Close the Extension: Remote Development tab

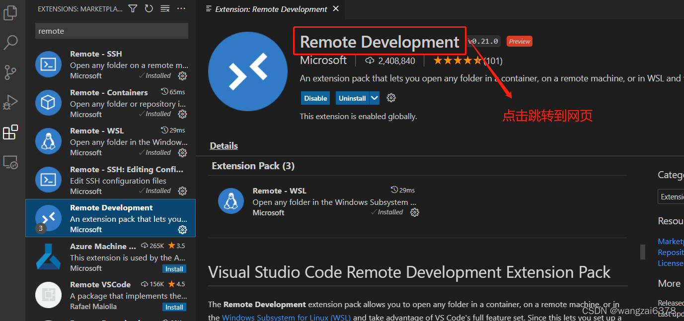pyautogui.click(x=336, y=8)
